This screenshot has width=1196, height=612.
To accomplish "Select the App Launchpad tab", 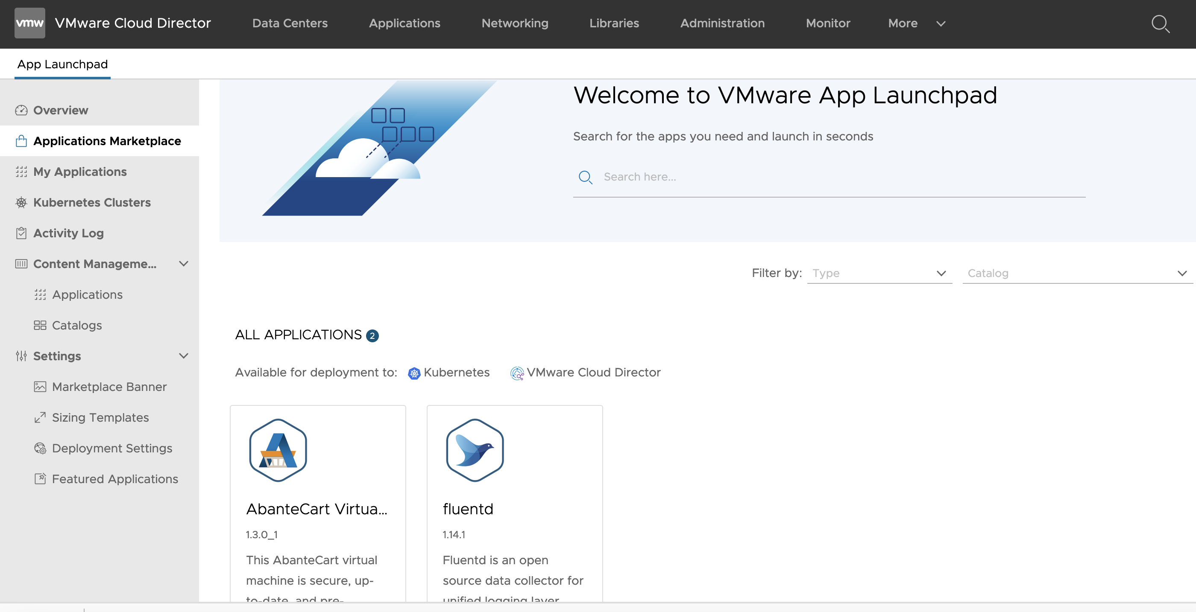I will pos(62,64).
